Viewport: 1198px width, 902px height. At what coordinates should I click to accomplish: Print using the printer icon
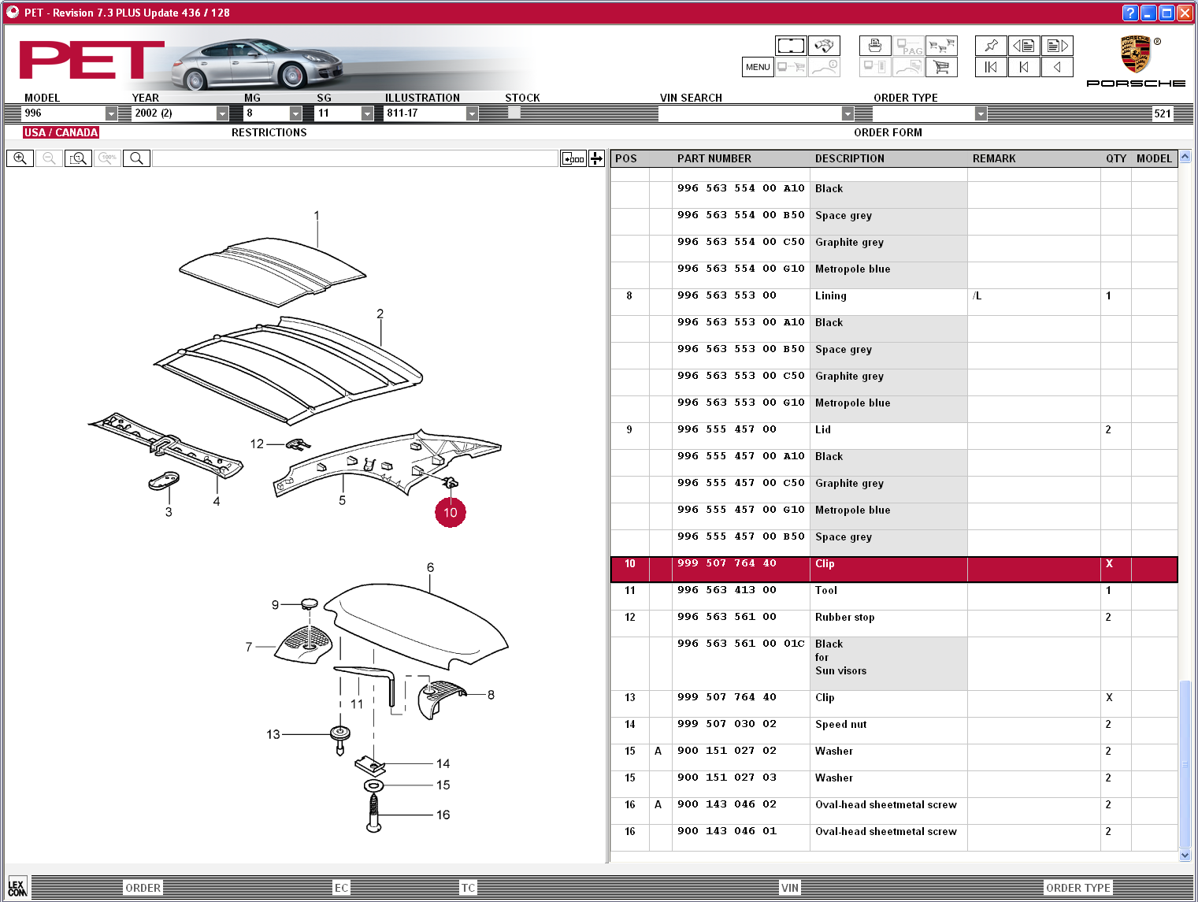pyautogui.click(x=875, y=46)
